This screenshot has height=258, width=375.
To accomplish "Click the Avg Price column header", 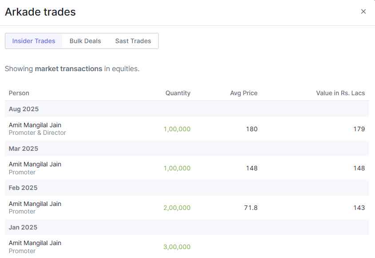I will [x=243, y=93].
